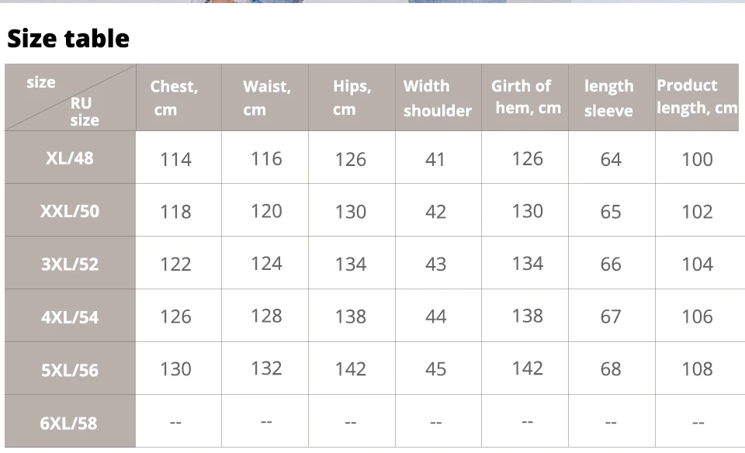Select the XXL/50 size row label
The image size is (745, 453).
[x=70, y=211]
